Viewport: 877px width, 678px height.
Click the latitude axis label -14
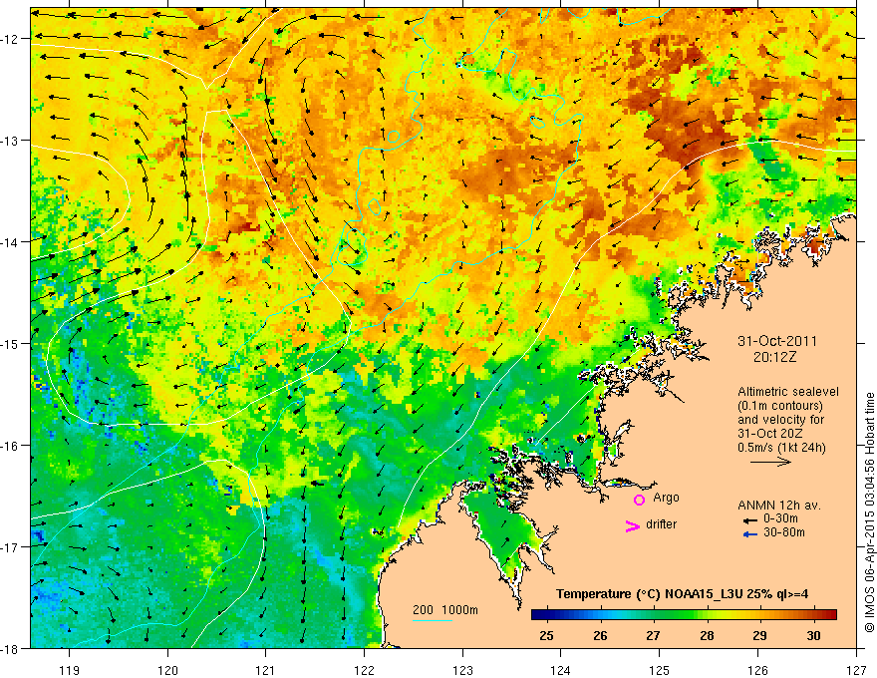coord(10,242)
